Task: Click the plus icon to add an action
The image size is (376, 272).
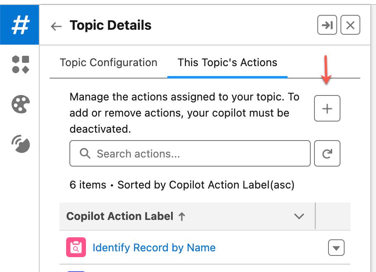Action: pos(327,108)
